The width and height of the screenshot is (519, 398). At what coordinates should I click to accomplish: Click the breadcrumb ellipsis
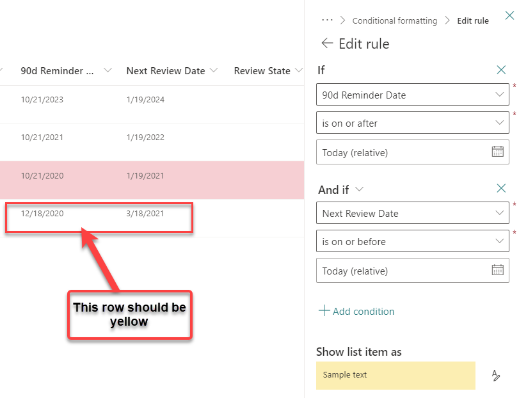tap(326, 20)
